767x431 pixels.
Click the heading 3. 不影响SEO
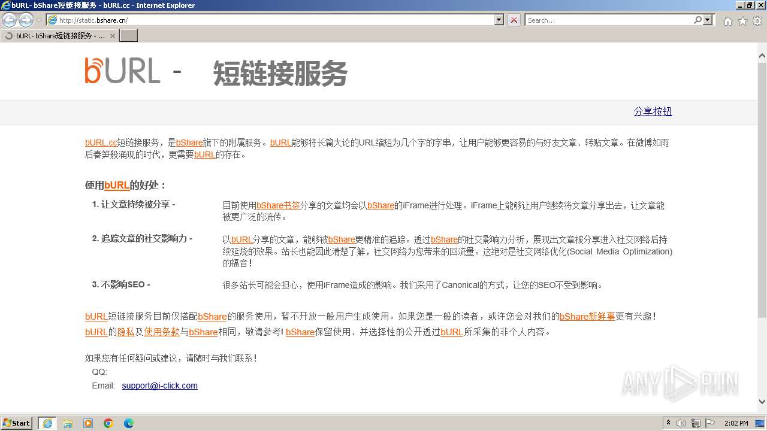click(x=121, y=284)
